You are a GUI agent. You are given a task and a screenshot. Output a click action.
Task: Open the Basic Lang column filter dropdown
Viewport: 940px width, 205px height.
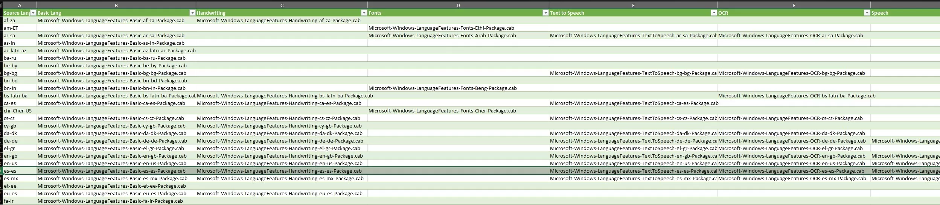pos(192,13)
